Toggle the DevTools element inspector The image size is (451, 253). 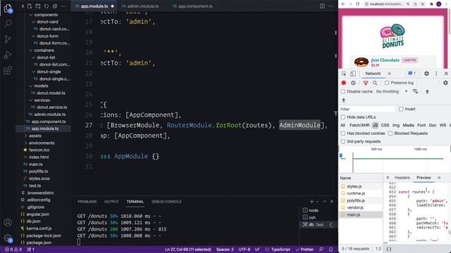[x=344, y=74]
